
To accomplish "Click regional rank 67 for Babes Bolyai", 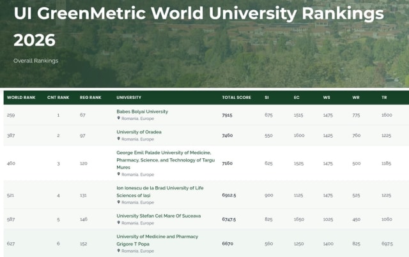I will (x=82, y=115).
